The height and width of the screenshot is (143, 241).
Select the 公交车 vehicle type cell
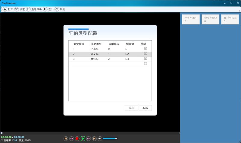(x=94, y=54)
